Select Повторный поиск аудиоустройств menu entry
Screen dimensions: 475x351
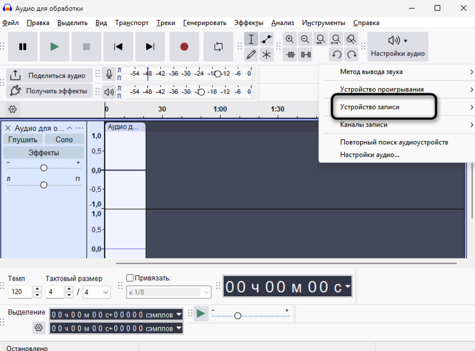[394, 142]
